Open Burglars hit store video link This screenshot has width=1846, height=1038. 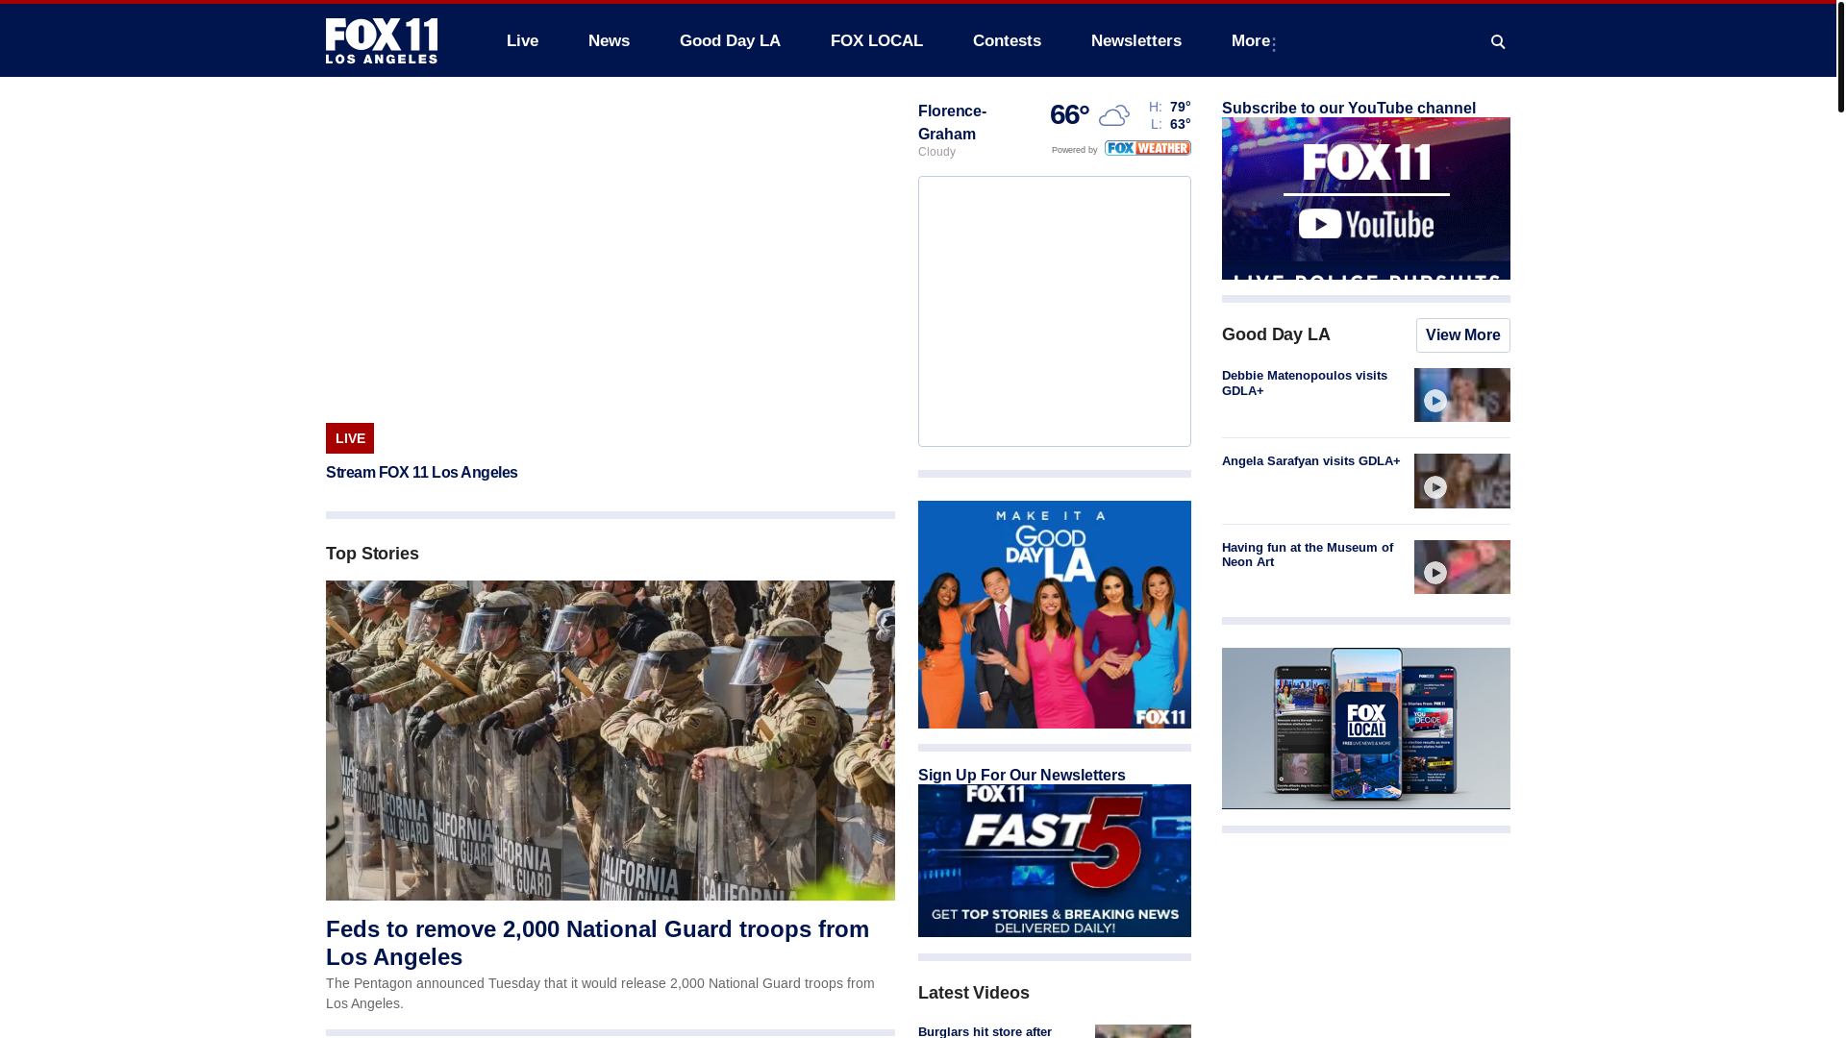985,1031
